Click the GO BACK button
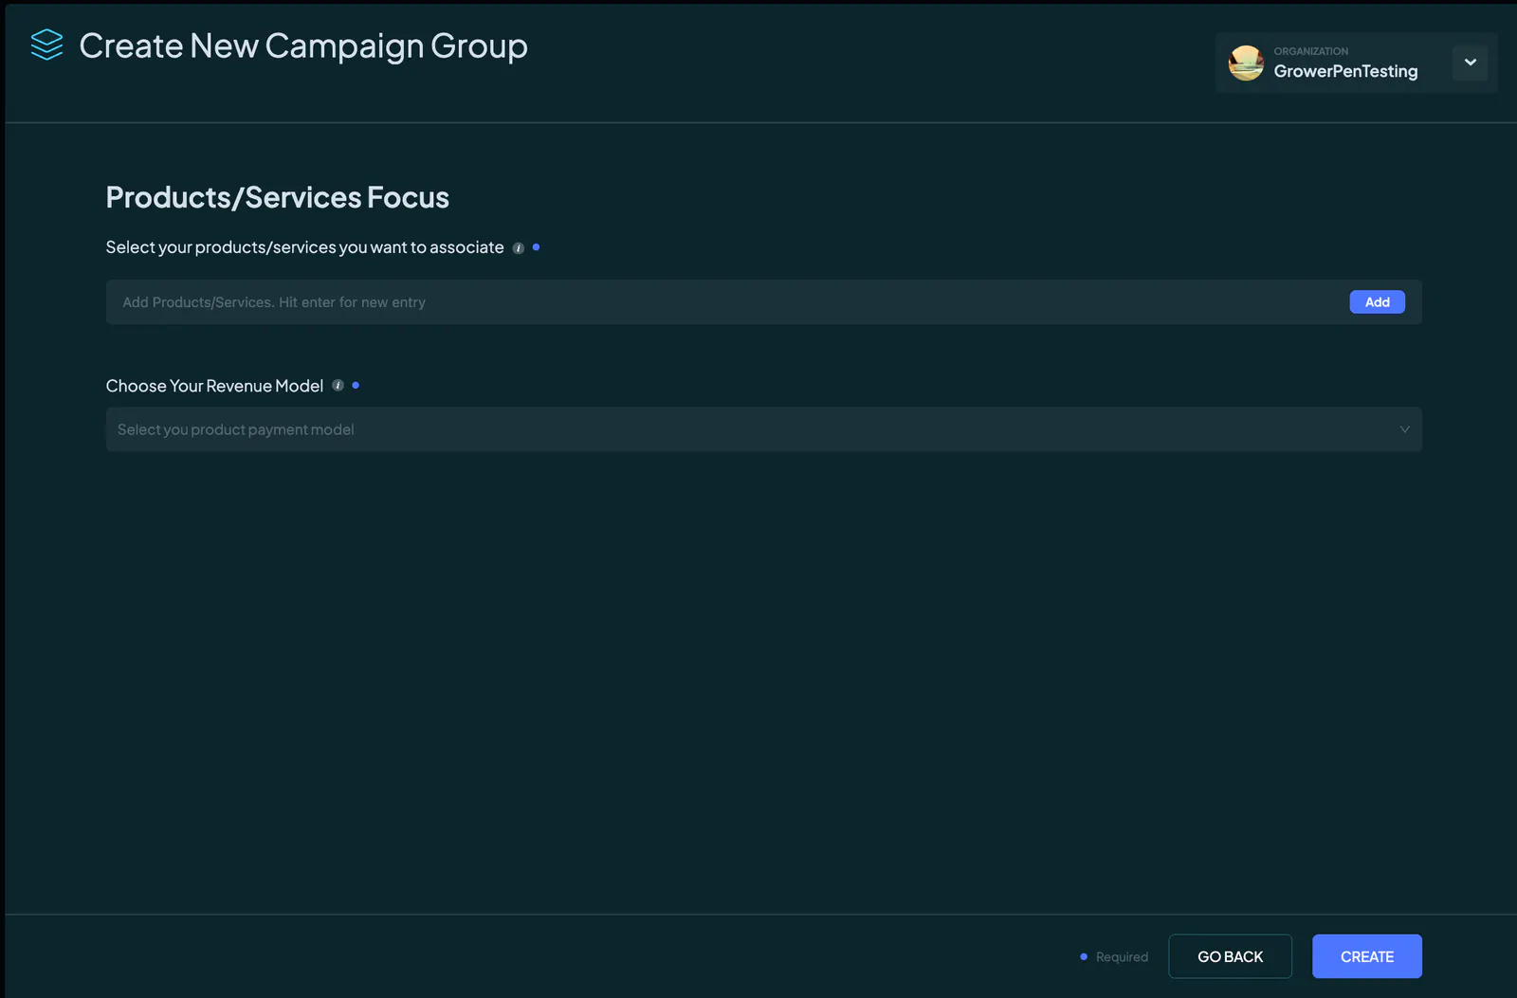 pyautogui.click(x=1230, y=956)
